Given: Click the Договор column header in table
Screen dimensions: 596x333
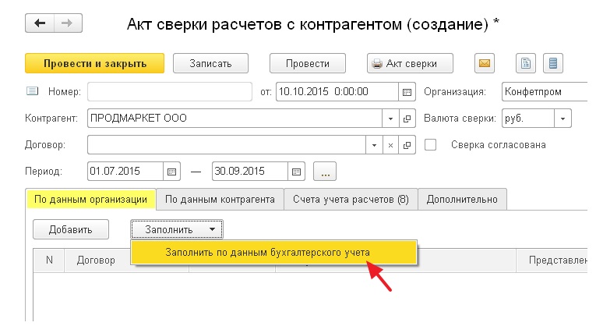Looking at the screenshot, I should point(96,260).
